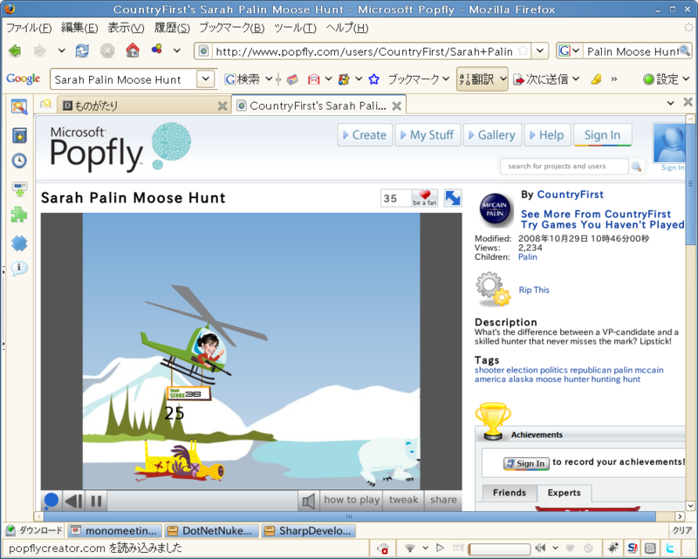Click the Google toolbar highlighter icon

pyautogui.click(x=596, y=79)
